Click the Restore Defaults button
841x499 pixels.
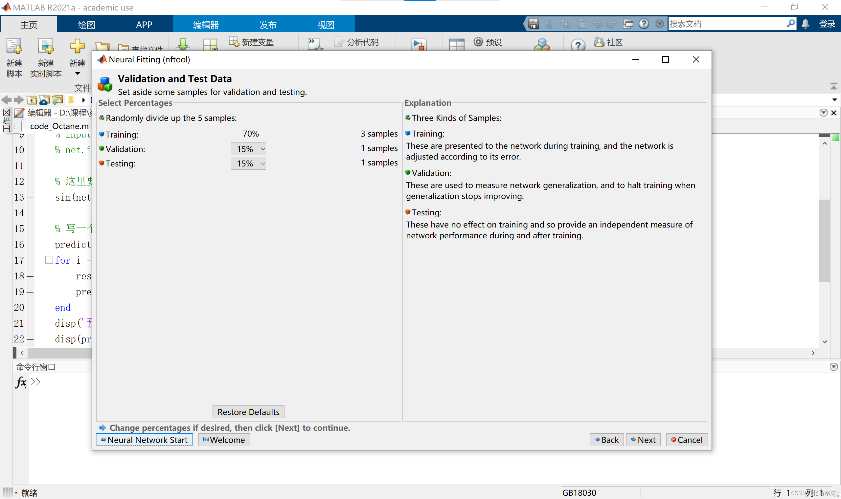click(248, 412)
